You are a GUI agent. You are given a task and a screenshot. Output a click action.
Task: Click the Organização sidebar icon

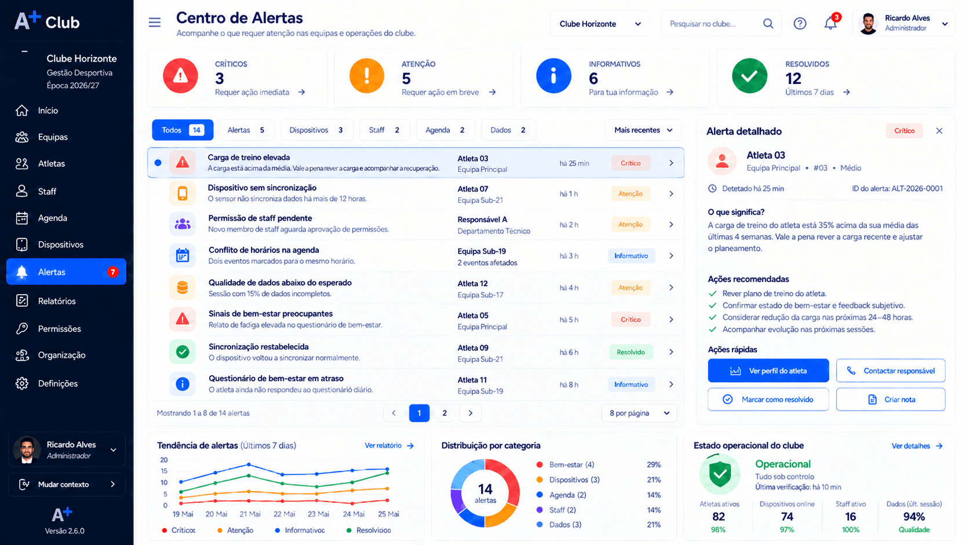coord(22,355)
